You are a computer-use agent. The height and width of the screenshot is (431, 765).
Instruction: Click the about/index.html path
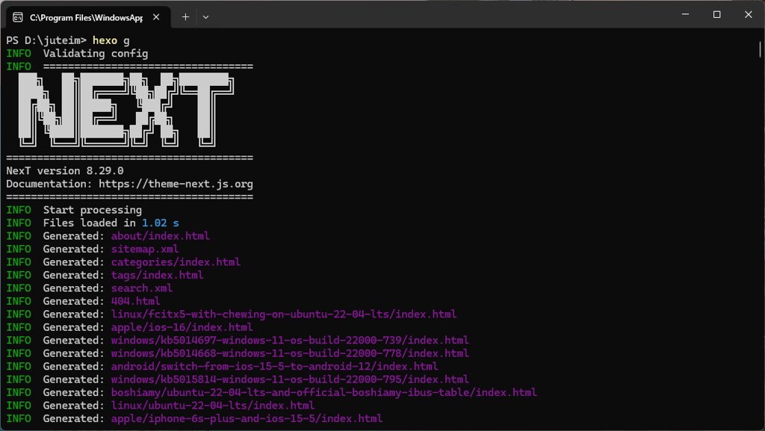tap(161, 236)
